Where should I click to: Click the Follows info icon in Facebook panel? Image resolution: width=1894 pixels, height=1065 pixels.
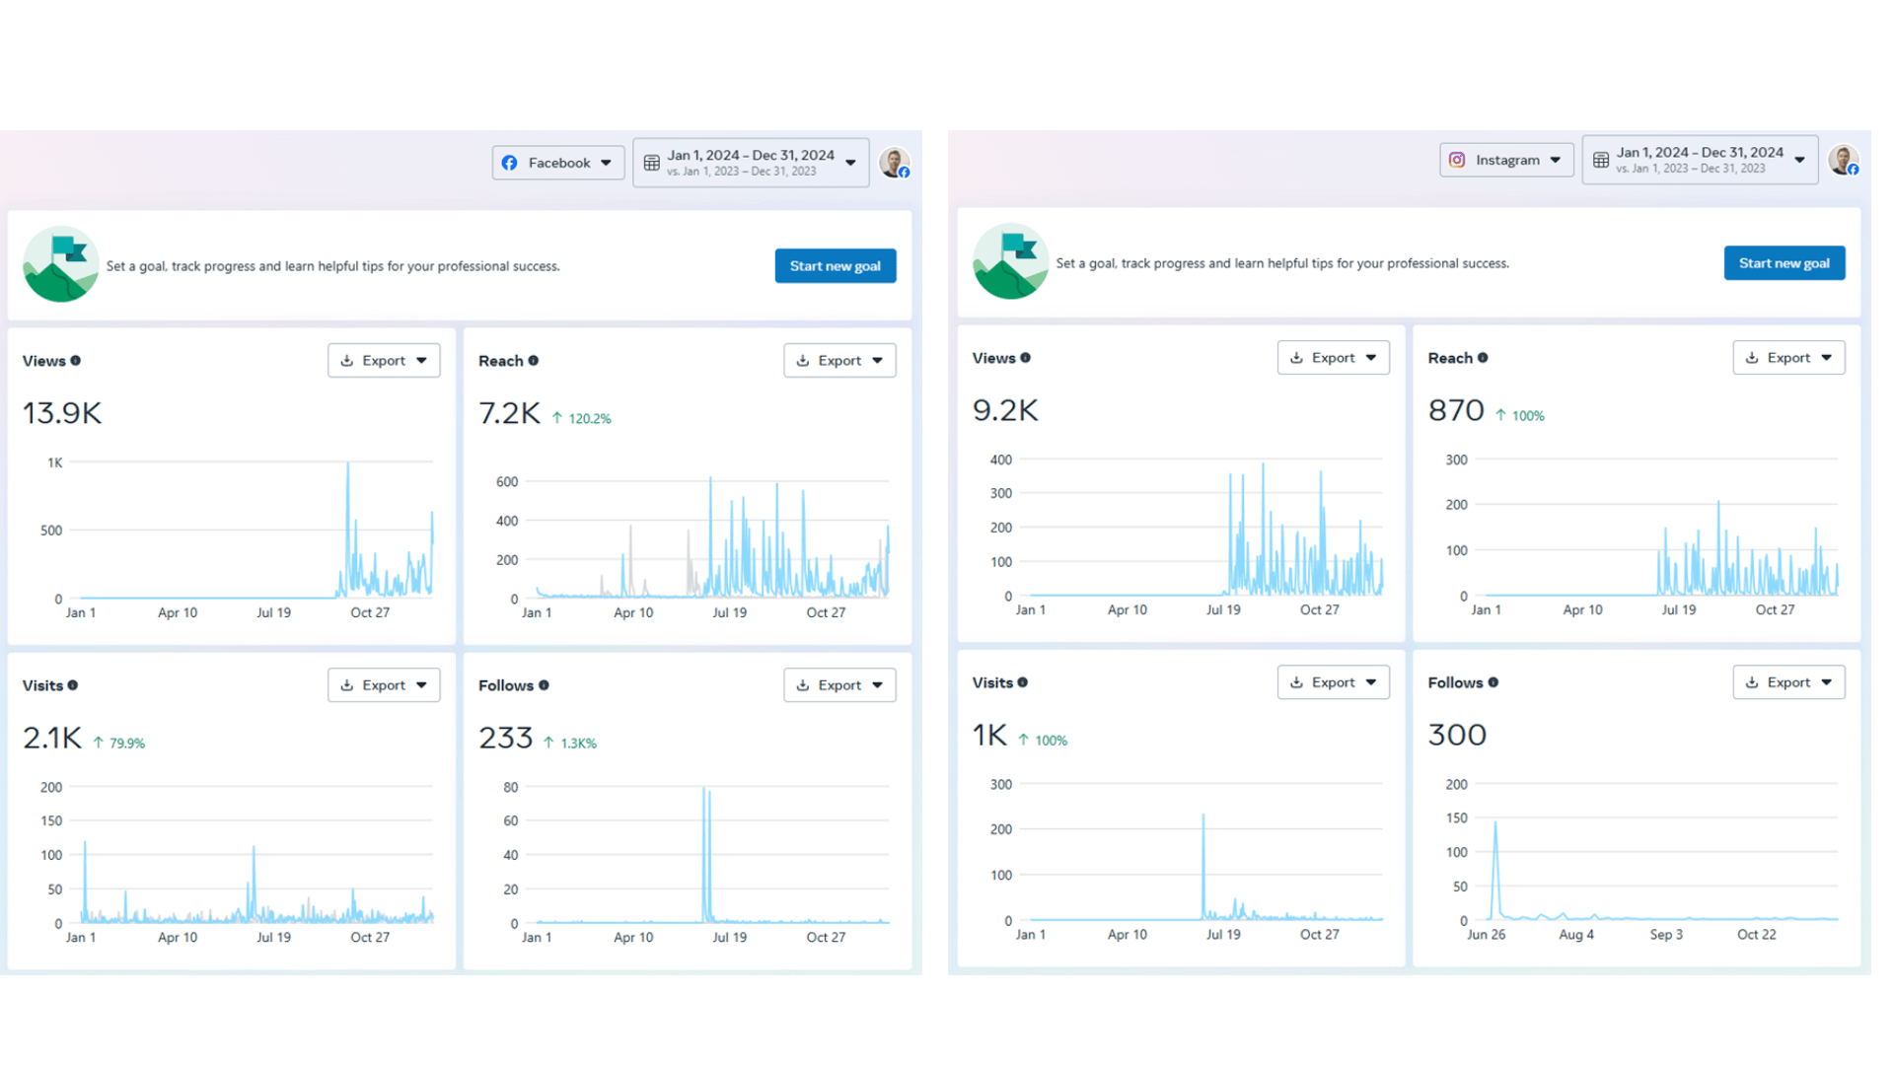pyautogui.click(x=544, y=685)
